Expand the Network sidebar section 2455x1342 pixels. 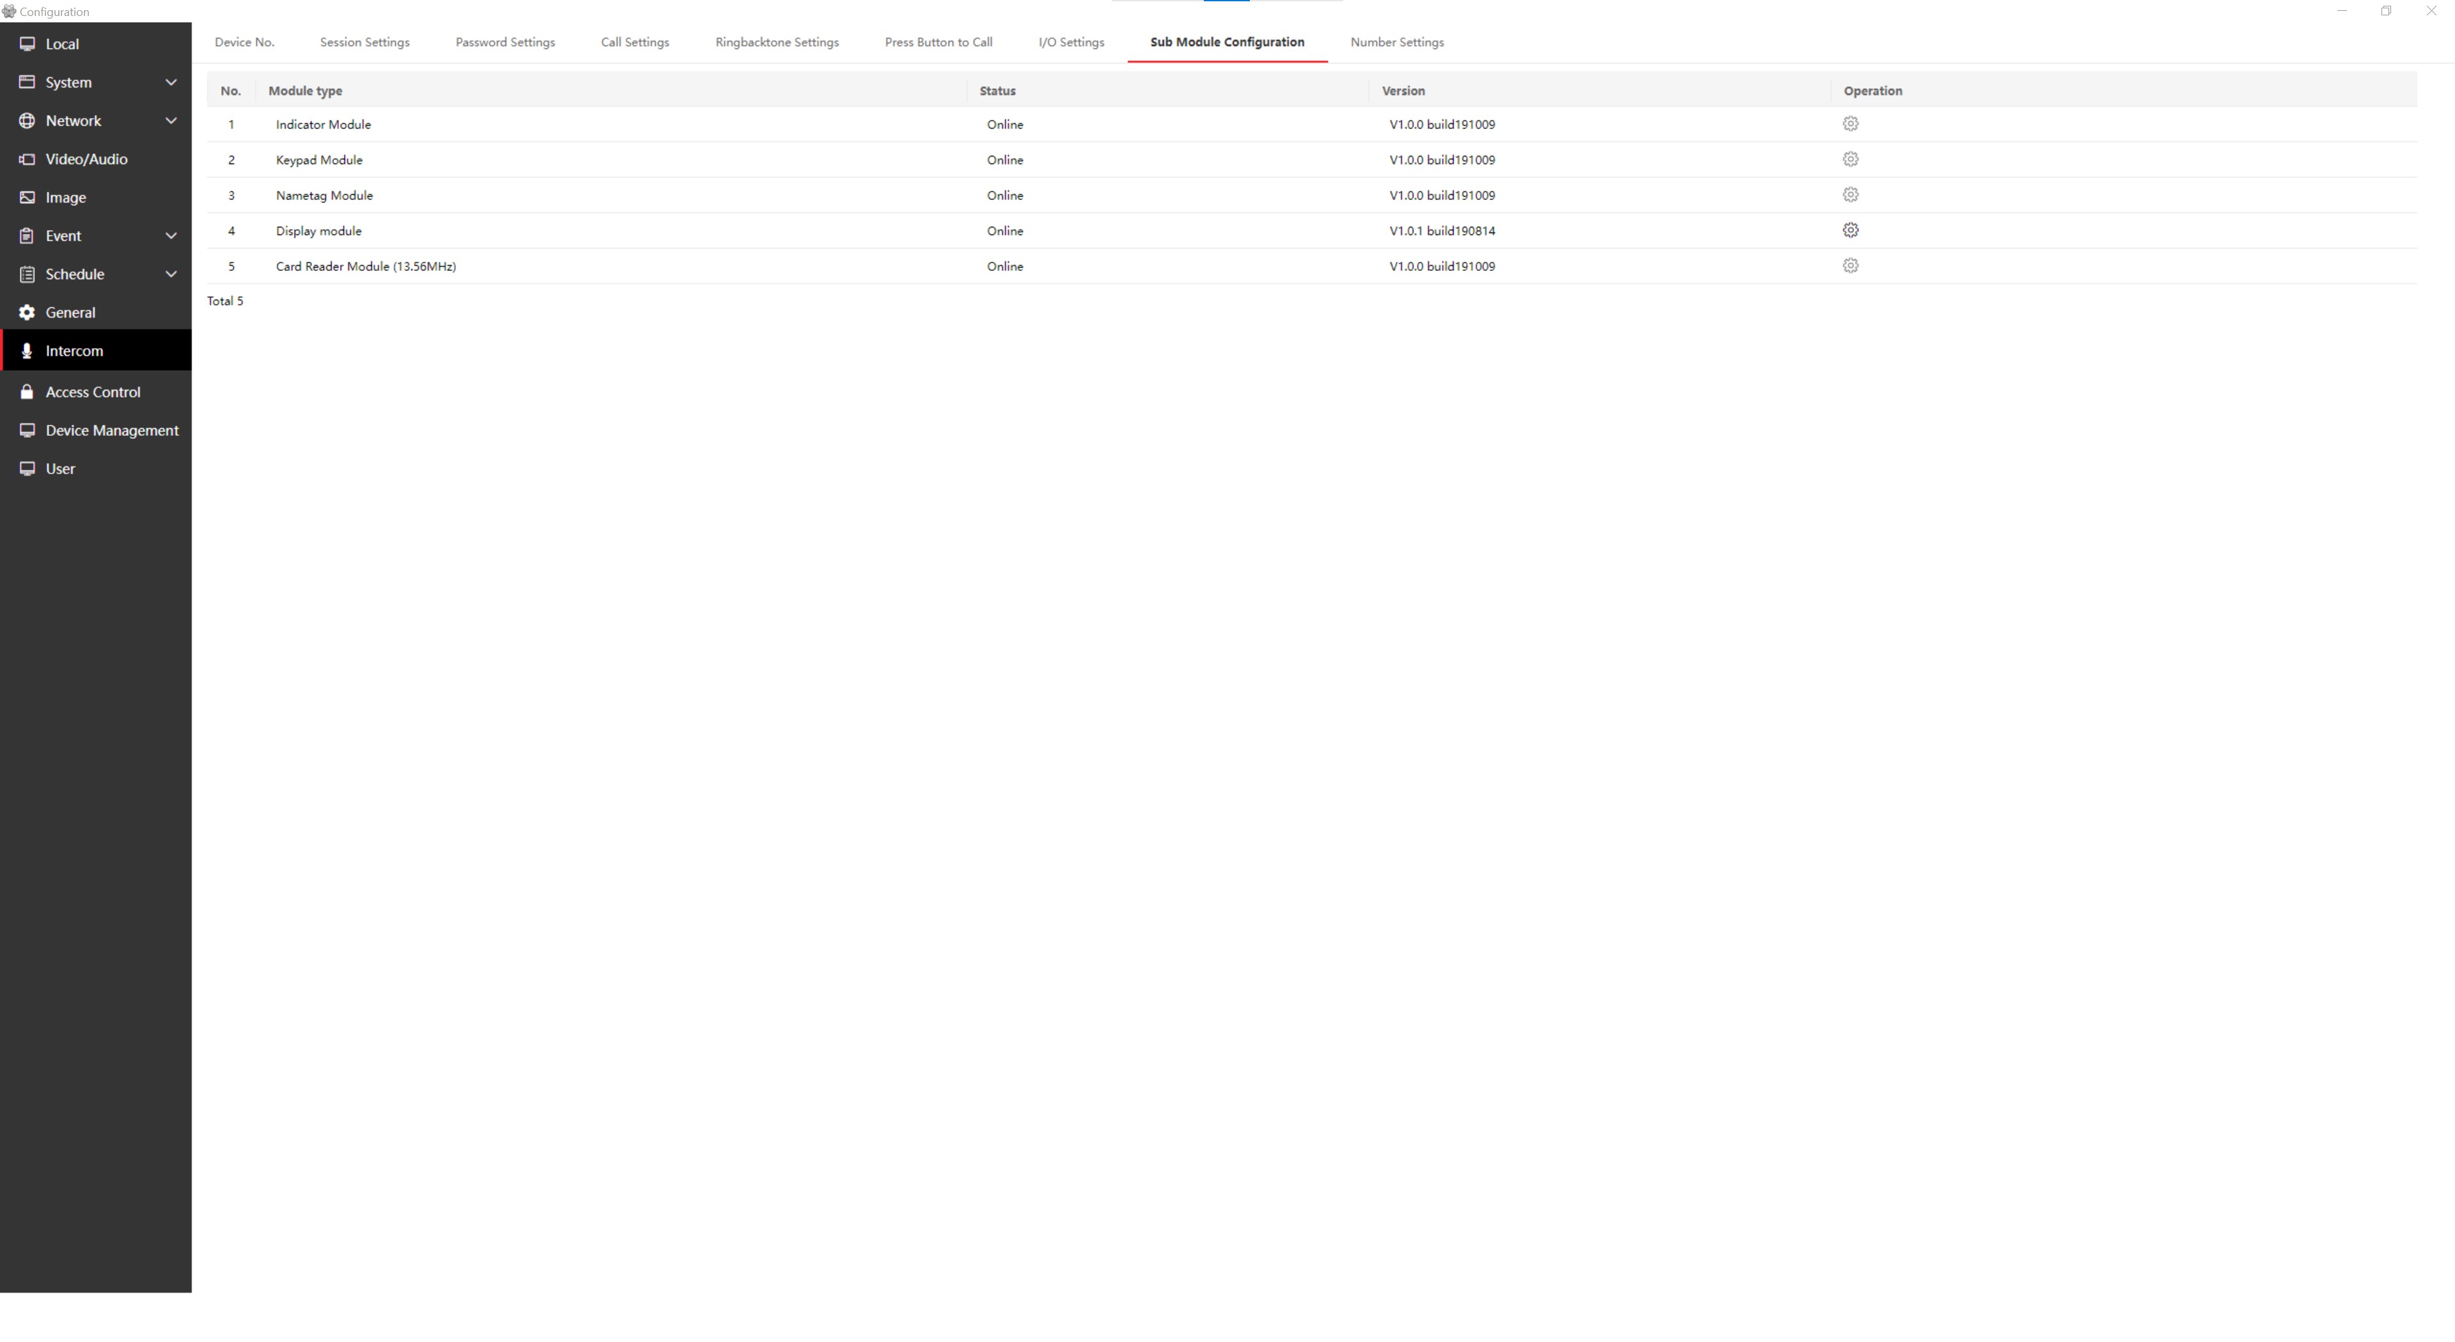coord(171,120)
